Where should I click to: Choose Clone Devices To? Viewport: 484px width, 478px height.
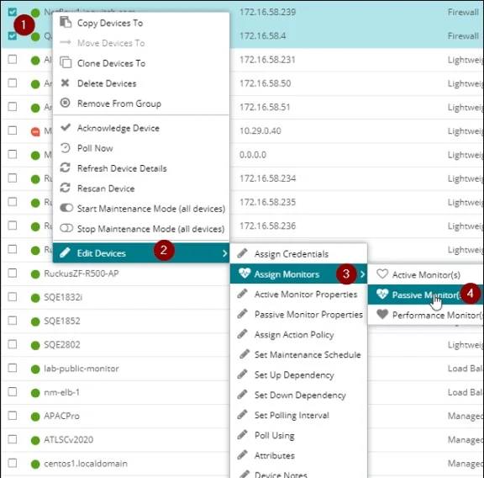pos(141,63)
